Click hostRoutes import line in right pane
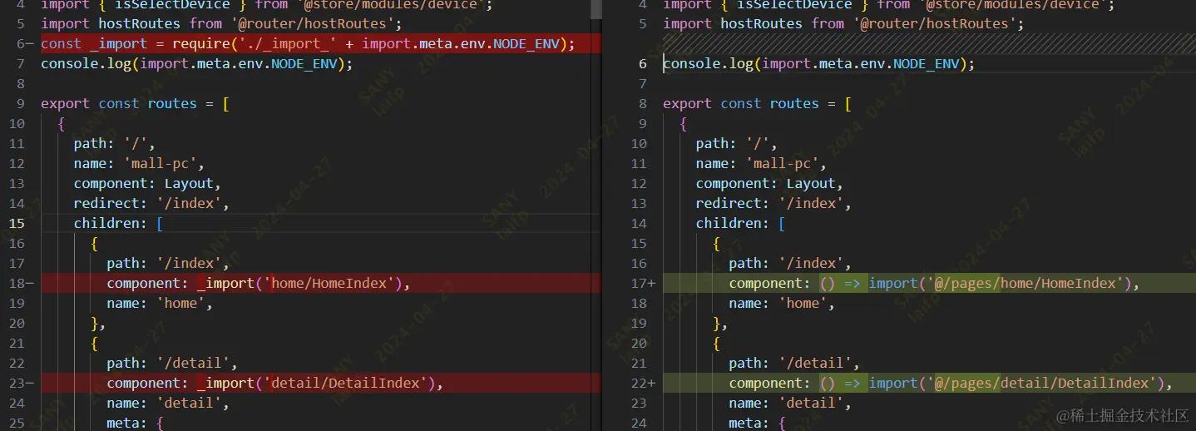This screenshot has height=431, width=1196. pyautogui.click(x=844, y=23)
